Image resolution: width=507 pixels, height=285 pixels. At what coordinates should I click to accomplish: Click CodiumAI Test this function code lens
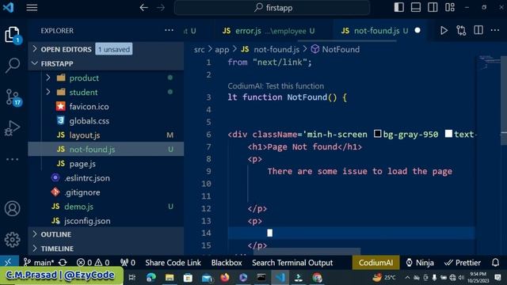click(276, 86)
